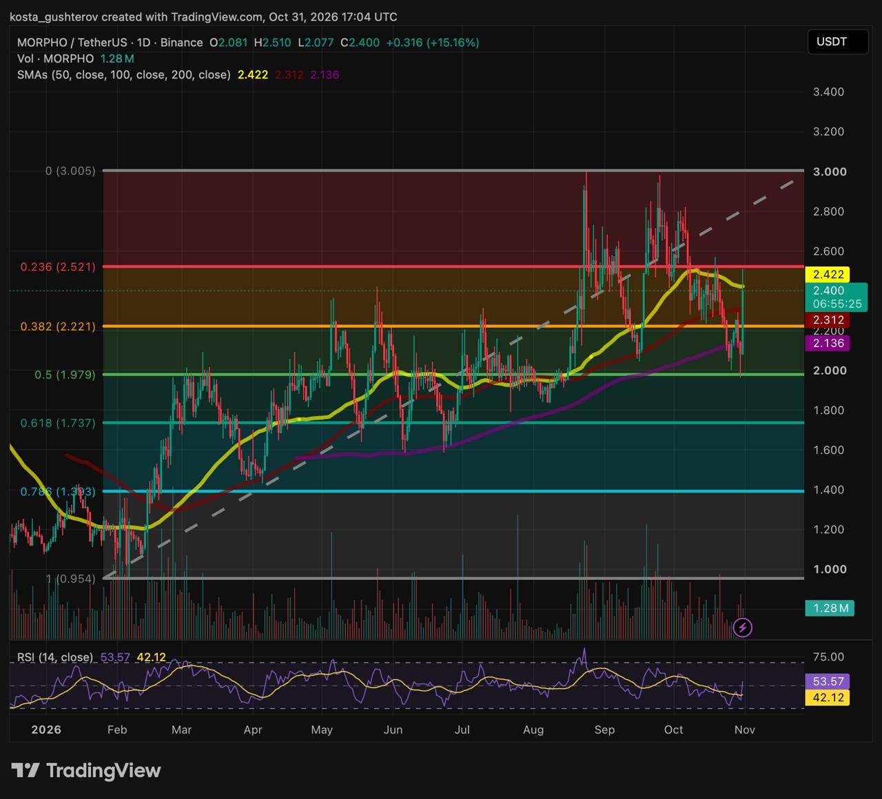Click the Vol · MORPHO indicator label
The image size is (882, 799).
[x=55, y=59]
